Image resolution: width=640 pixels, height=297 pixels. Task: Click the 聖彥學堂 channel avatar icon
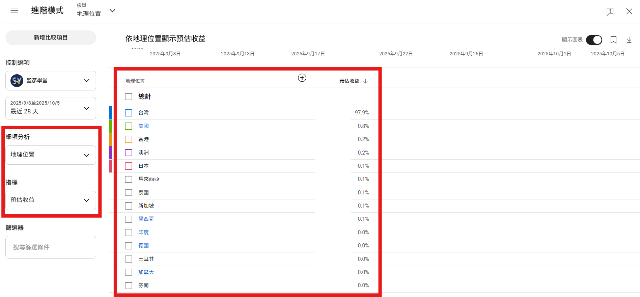[x=17, y=81]
